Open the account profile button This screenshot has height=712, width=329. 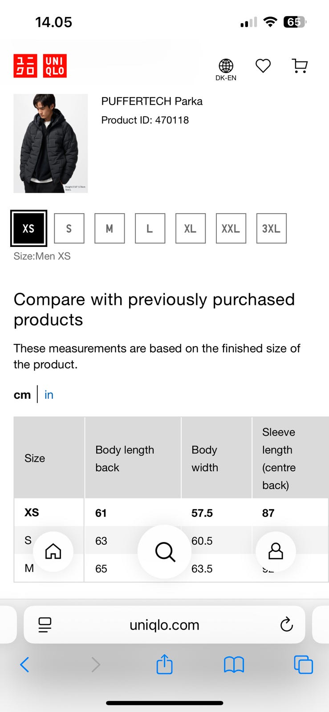point(276,551)
